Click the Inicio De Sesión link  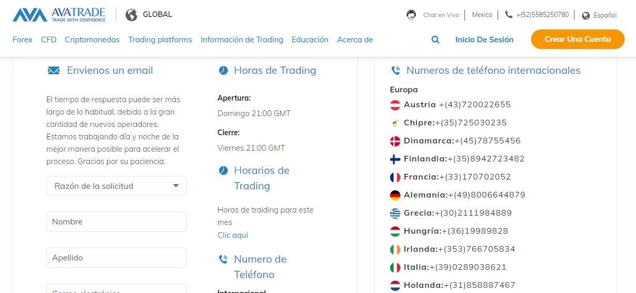[484, 40]
